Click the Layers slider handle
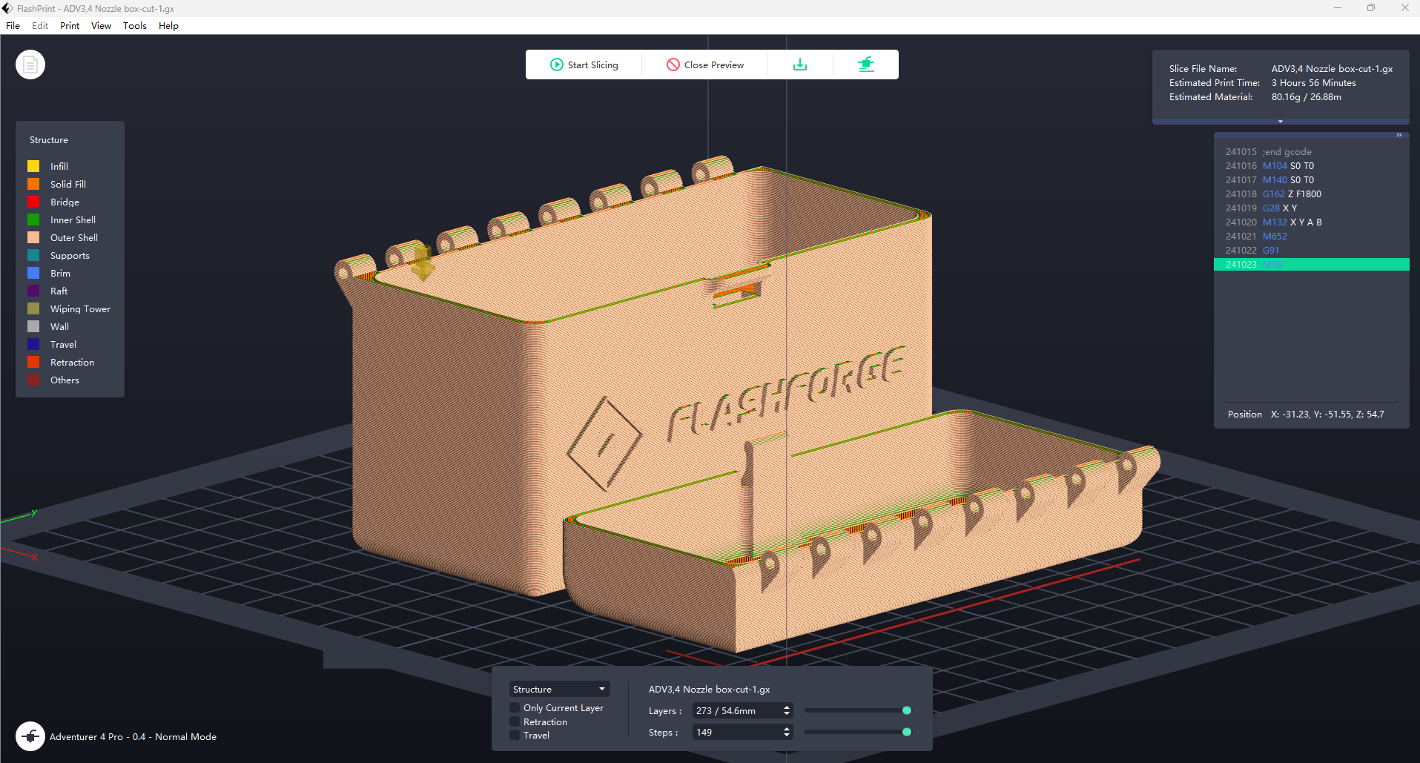The width and height of the screenshot is (1420, 763). pos(906,710)
